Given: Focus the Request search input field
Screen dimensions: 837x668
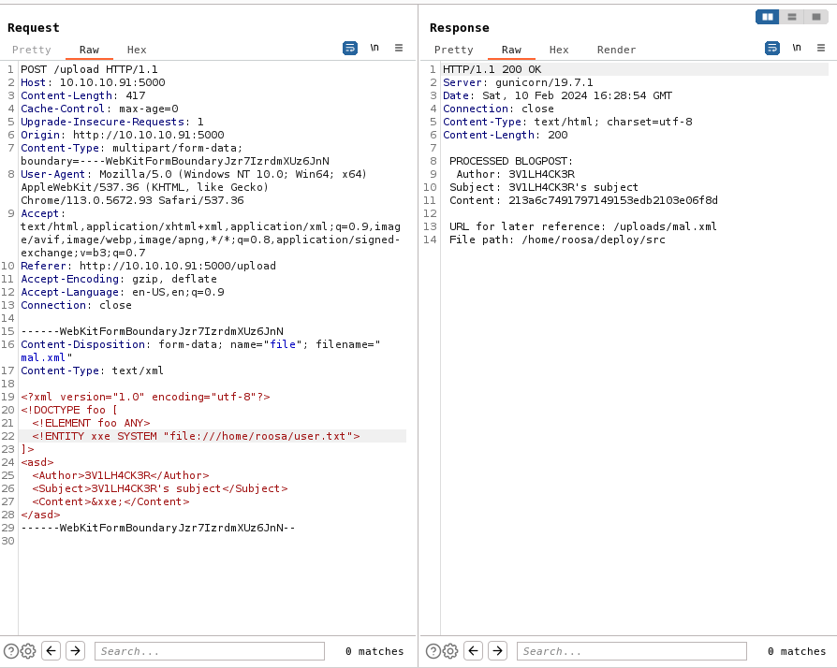Looking at the screenshot, I should (x=210, y=651).
